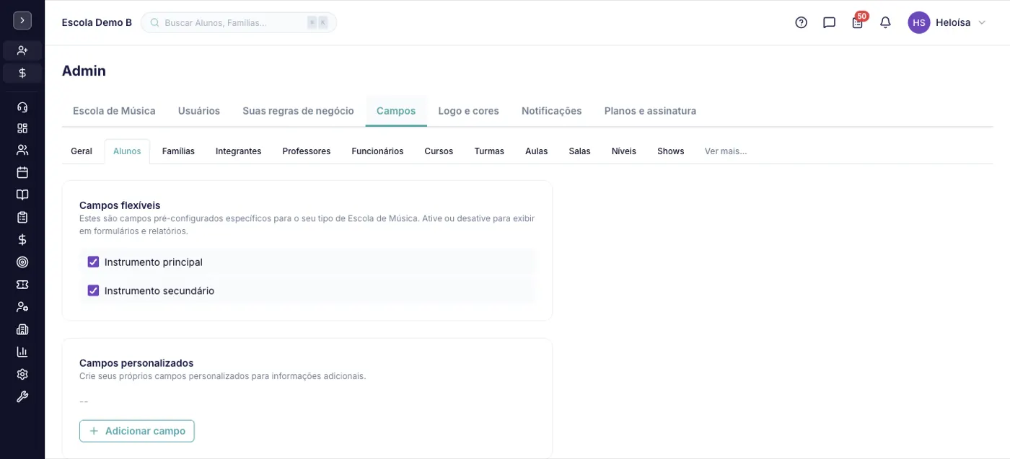Click the add person icon in sidebar

(22, 50)
